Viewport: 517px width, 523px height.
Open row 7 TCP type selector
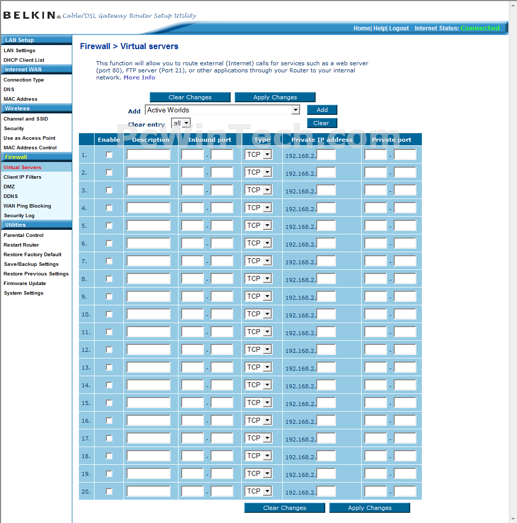(258, 261)
